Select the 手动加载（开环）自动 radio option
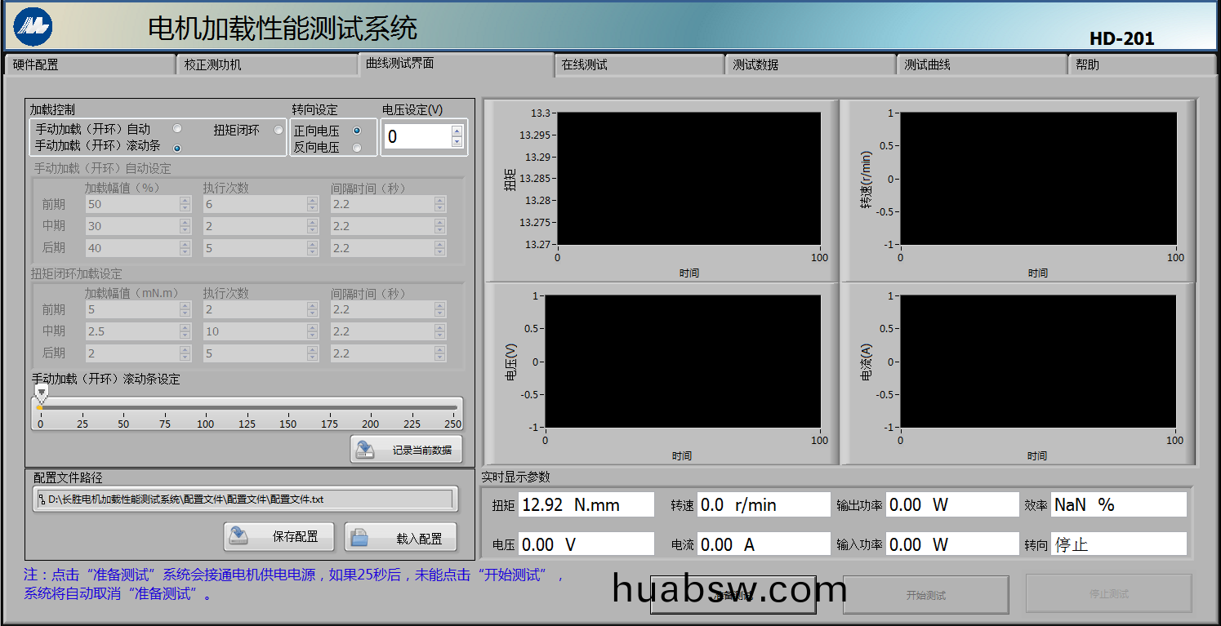 [177, 129]
